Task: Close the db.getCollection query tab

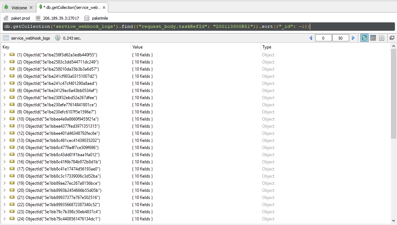Action: [104, 7]
